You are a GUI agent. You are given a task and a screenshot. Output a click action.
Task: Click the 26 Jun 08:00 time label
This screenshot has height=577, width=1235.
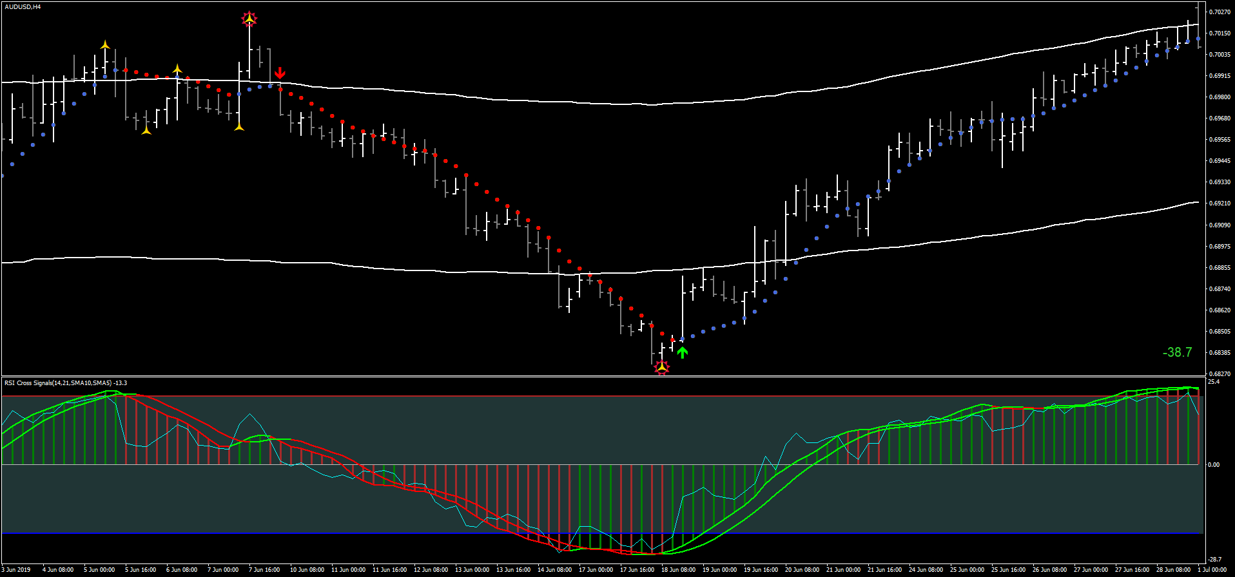pyautogui.click(x=1049, y=570)
